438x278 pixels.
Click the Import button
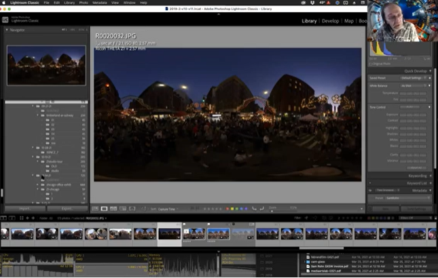point(24,209)
